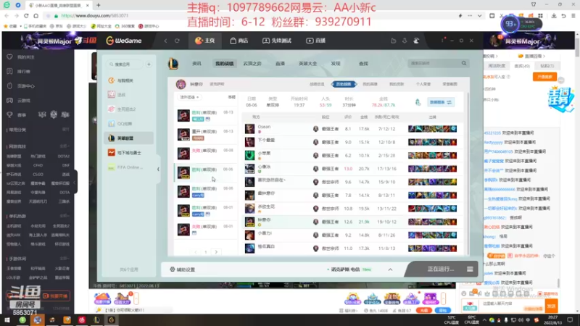This screenshot has height=326, width=580.
Task: Open 云游戏 in Douyu sidebar
Action: pos(20,101)
